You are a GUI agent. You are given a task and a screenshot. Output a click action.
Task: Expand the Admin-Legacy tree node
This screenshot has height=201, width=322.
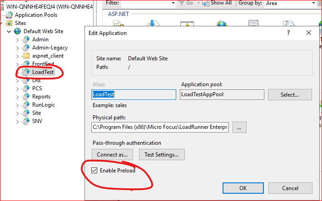point(17,48)
